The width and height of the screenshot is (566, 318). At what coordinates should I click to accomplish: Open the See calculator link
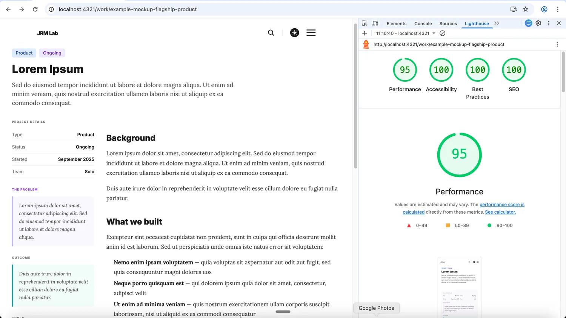coord(500,212)
